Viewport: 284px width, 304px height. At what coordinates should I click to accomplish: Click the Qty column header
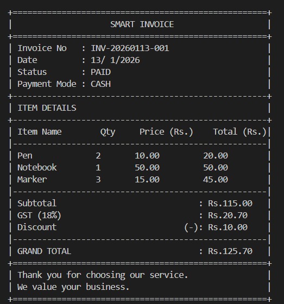coord(108,132)
